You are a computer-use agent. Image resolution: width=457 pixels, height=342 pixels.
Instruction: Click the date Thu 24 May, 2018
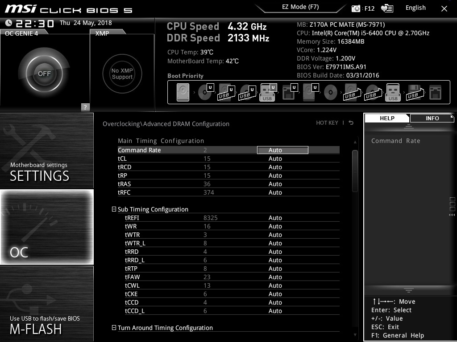click(86, 23)
